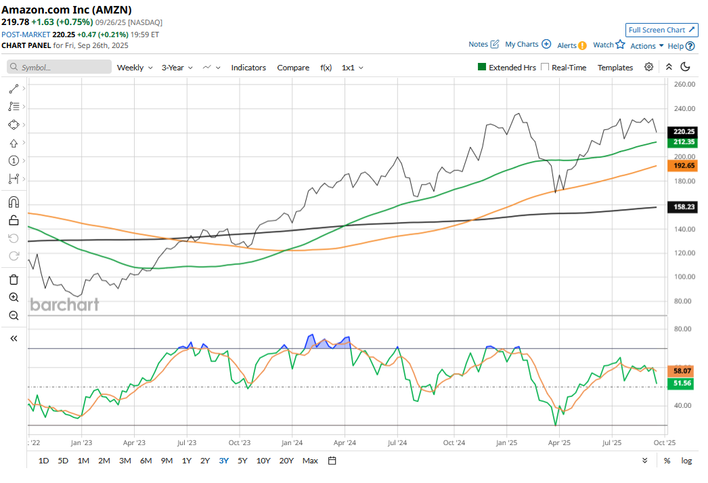Open the custom date calendar icon
This screenshot has height=483, width=708.
pyautogui.click(x=332, y=461)
